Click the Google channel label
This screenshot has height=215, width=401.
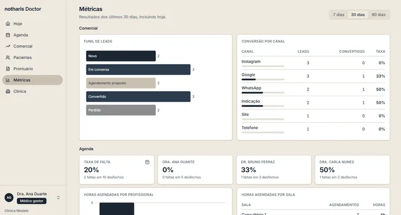click(248, 75)
